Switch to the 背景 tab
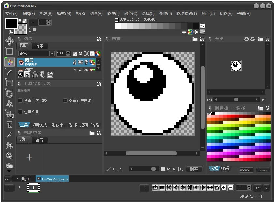The image size is (274, 202). click(39, 46)
